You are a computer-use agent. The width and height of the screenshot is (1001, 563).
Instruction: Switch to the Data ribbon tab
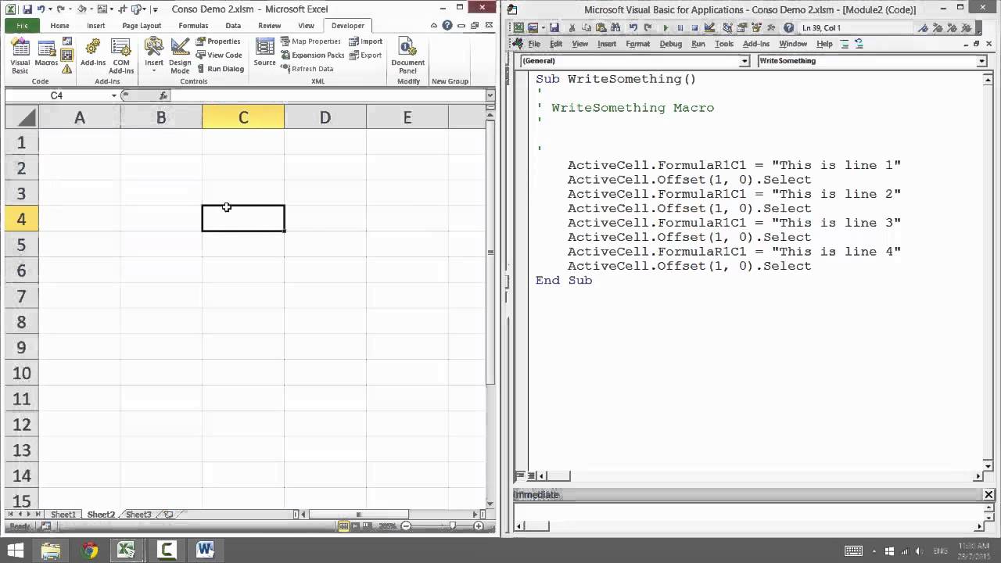point(233,26)
